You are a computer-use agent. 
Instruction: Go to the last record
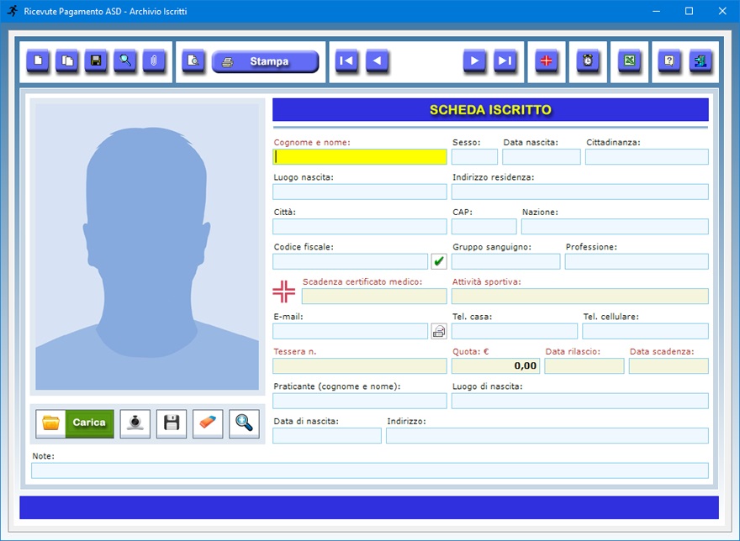click(505, 60)
